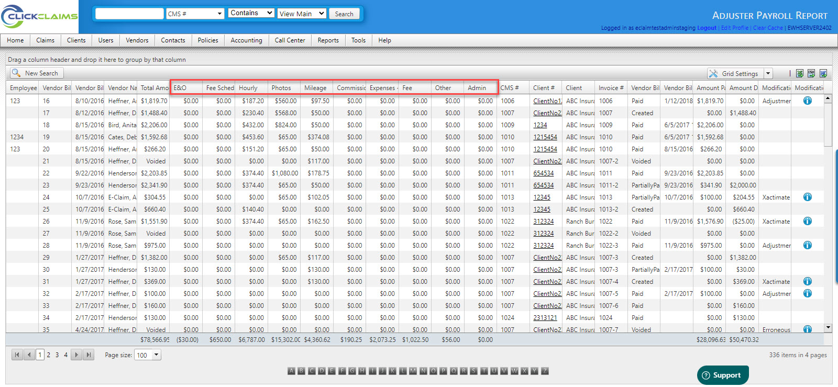The height and width of the screenshot is (387, 838).
Task: Go to page 4 of results
Action: pyautogui.click(x=65, y=355)
